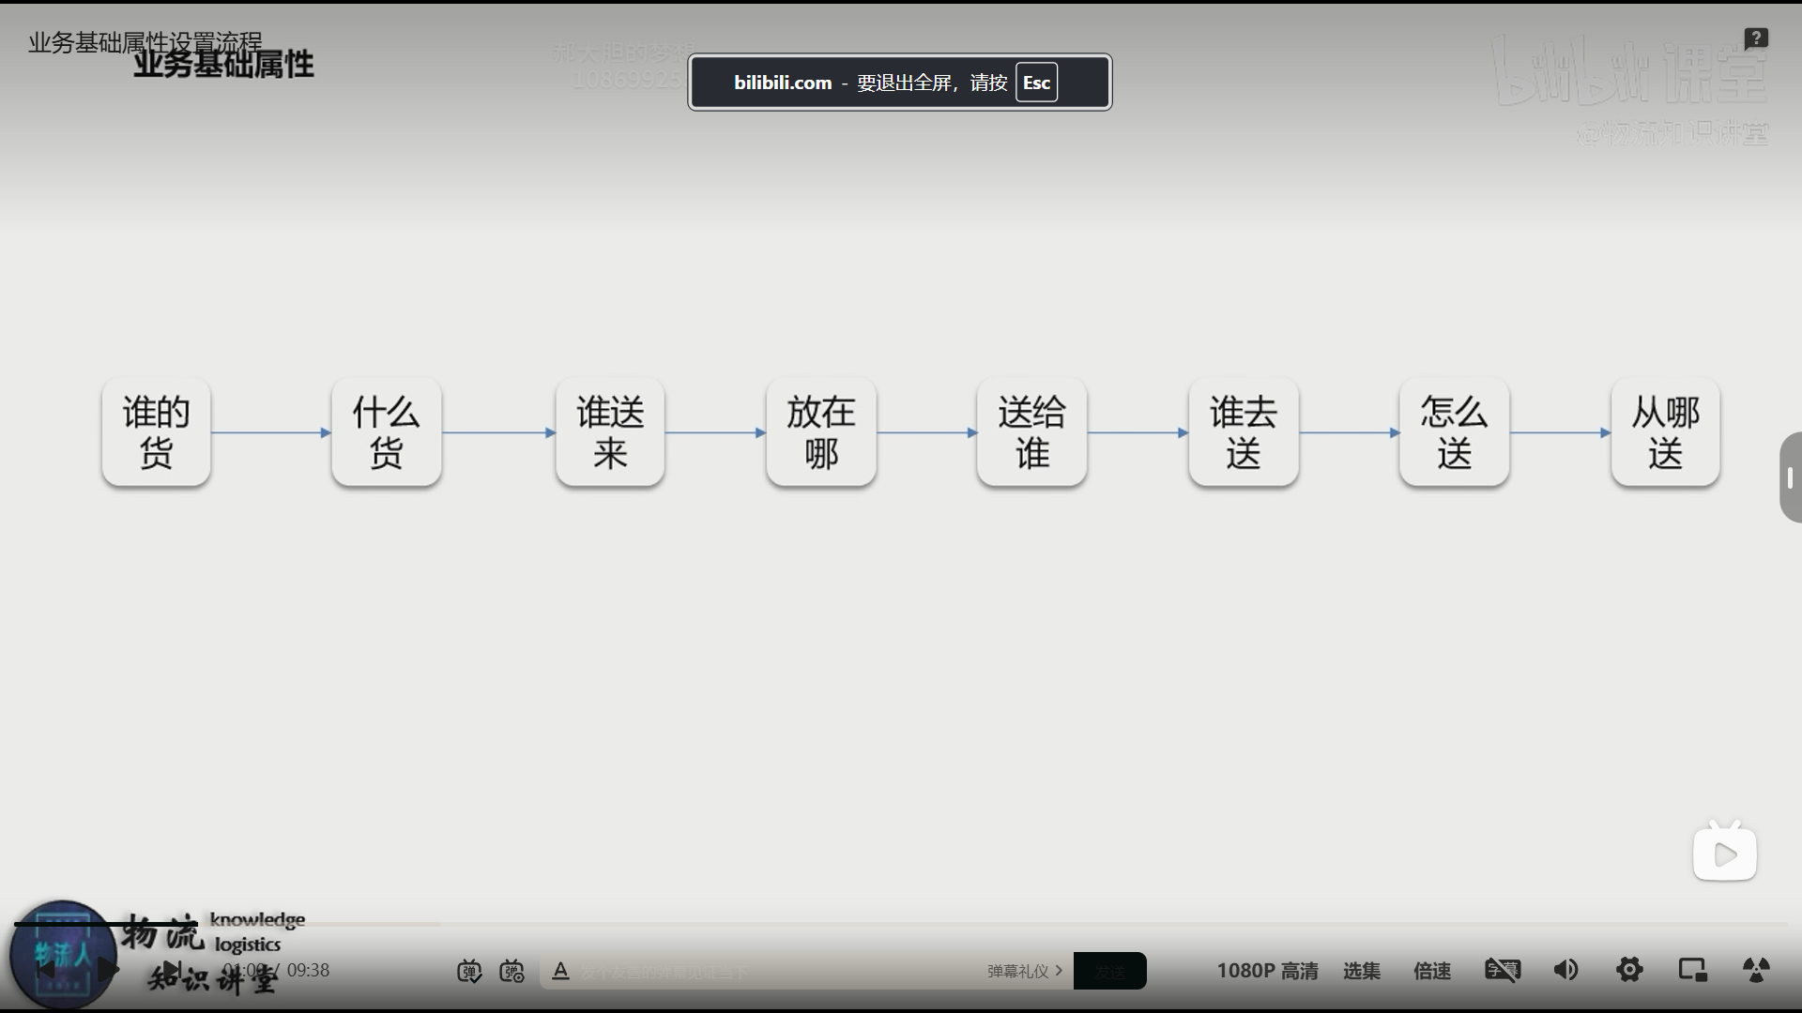
Task: Open player settings gear
Action: click(1629, 970)
